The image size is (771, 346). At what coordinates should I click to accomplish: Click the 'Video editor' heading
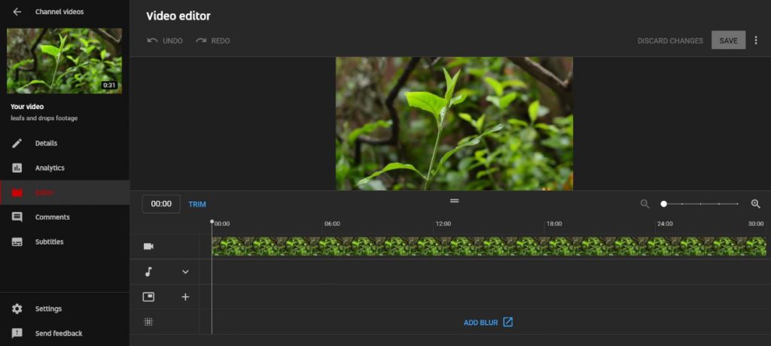[178, 17]
